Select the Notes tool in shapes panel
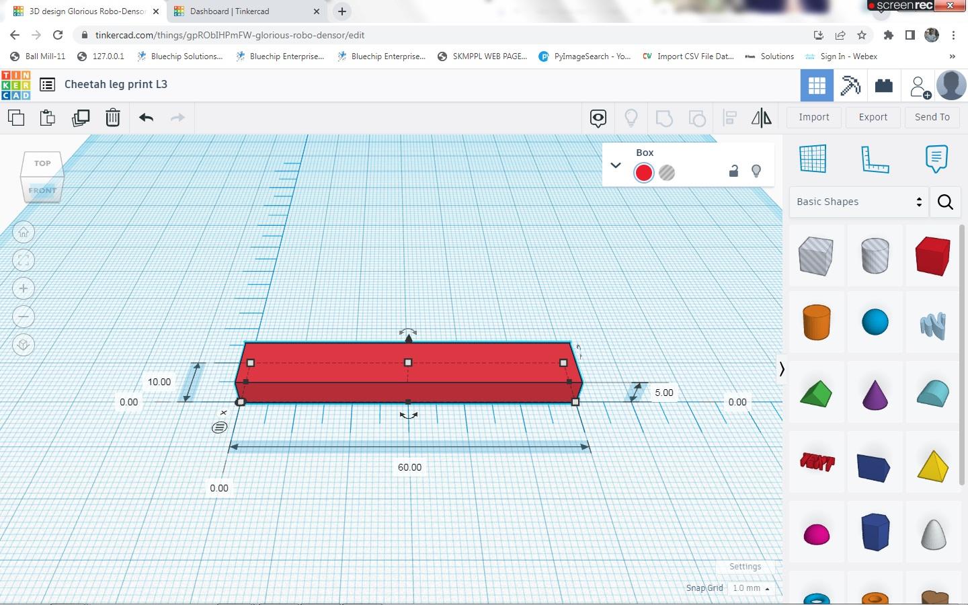This screenshot has height=605, width=968. pyautogui.click(x=936, y=159)
